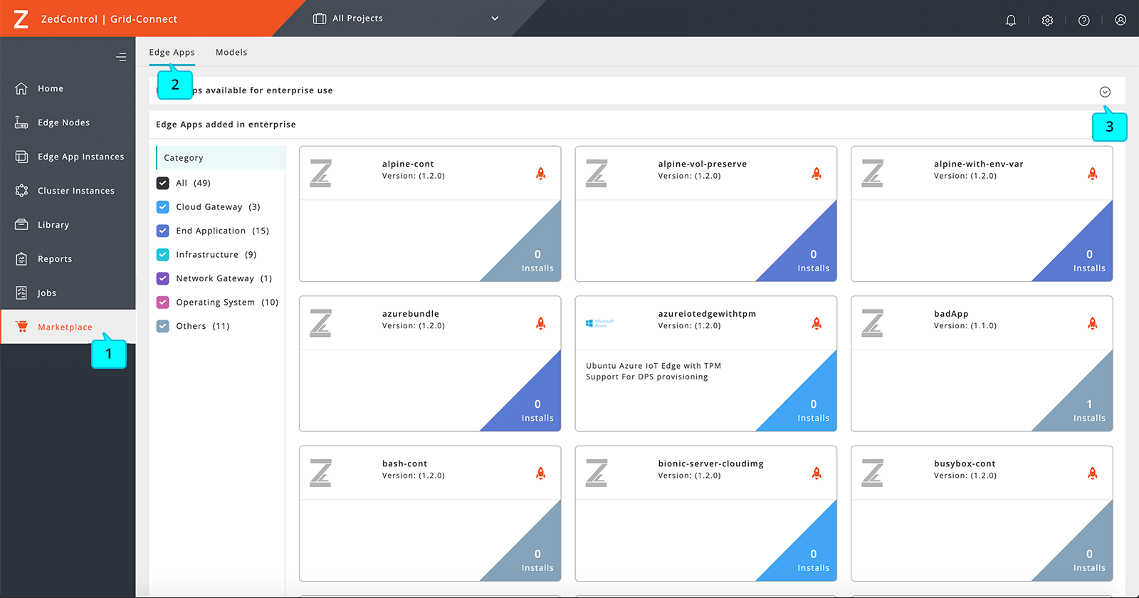The width and height of the screenshot is (1139, 598).
Task: Click the Edge App Instances sidebar icon
Action: [x=21, y=157]
